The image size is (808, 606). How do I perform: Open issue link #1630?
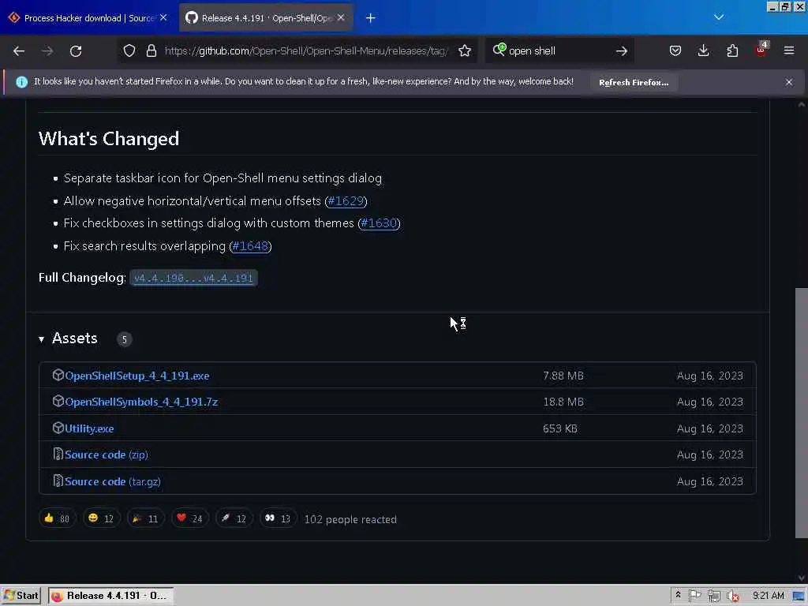click(379, 223)
